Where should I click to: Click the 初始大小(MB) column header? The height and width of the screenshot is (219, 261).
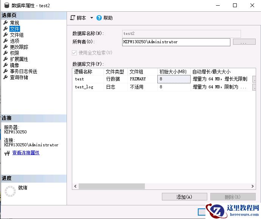[174, 72]
